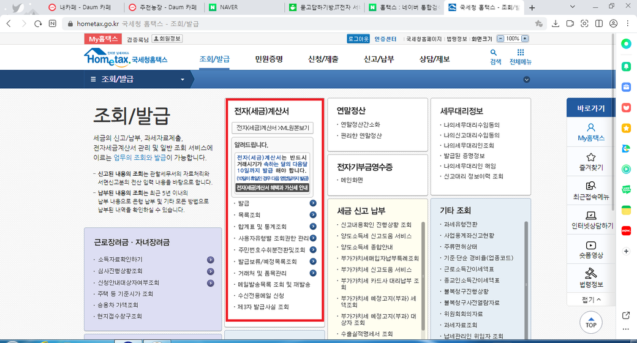
Task: Click 전자(세금)계산서 XML원본보기 button
Action: tap(273, 128)
